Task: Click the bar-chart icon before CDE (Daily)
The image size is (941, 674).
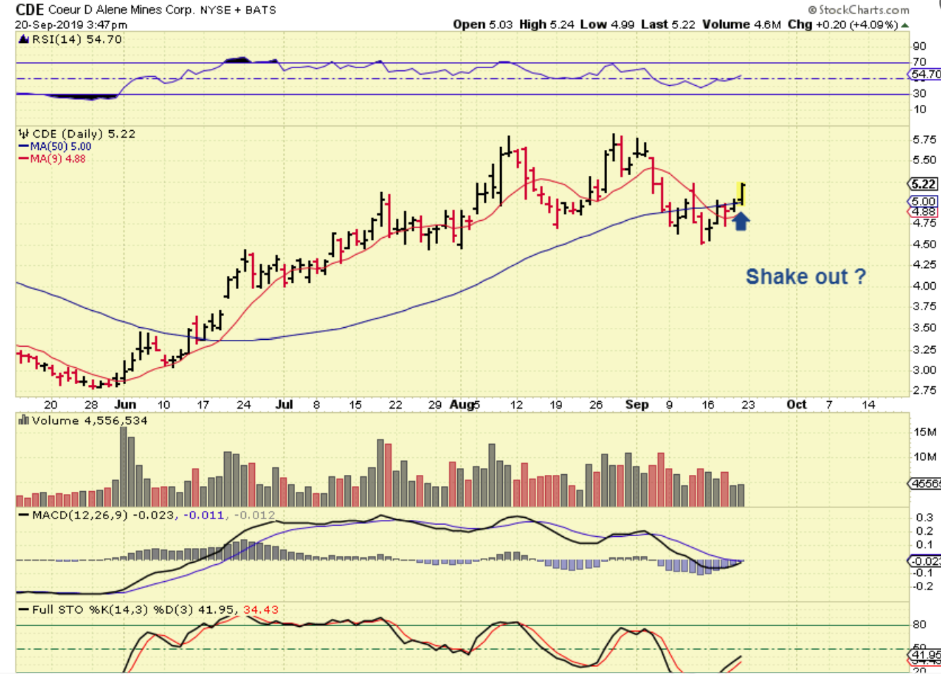Action: tap(24, 134)
